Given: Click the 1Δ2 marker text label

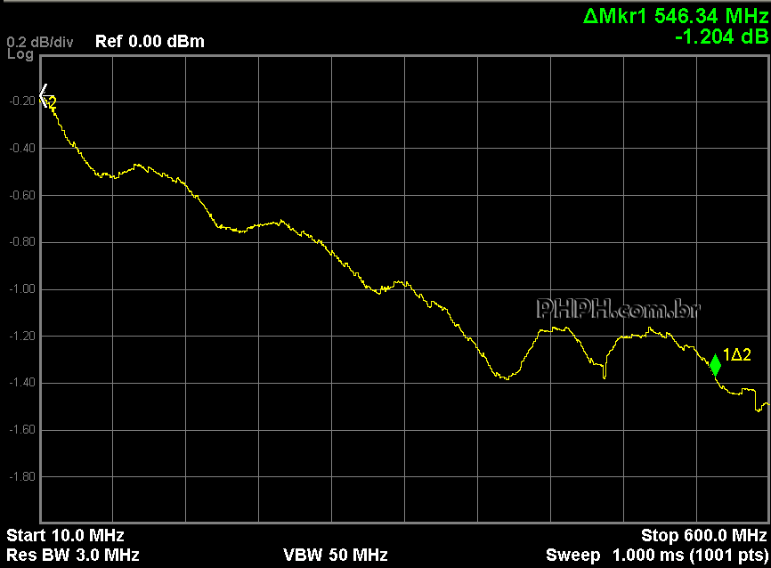Looking at the screenshot, I should tap(737, 355).
